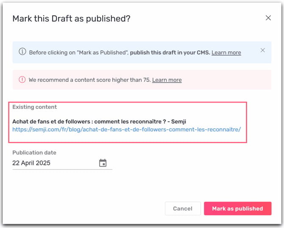Click the Existing content label
284x228 pixels.
(x=35, y=107)
